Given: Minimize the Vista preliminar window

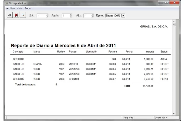Looking at the screenshot, I should coord(161,3).
